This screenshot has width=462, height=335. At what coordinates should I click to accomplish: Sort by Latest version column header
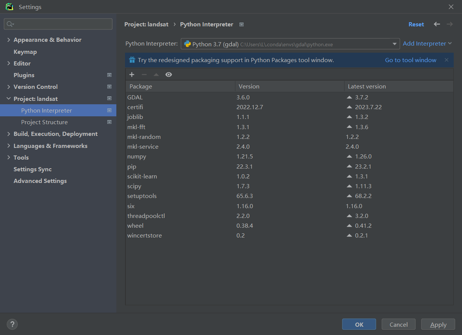coord(399,86)
